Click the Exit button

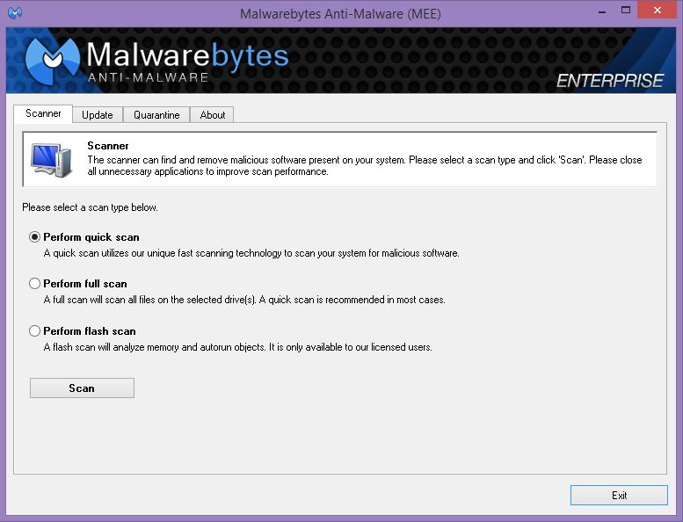click(619, 496)
